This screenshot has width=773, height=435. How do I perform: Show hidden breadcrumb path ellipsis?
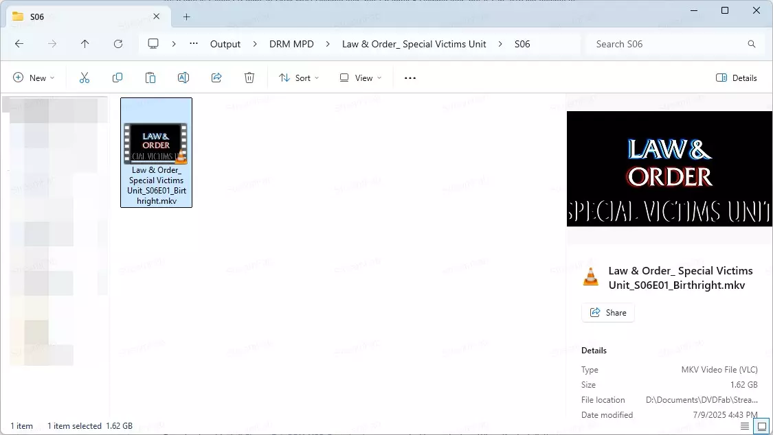click(194, 43)
